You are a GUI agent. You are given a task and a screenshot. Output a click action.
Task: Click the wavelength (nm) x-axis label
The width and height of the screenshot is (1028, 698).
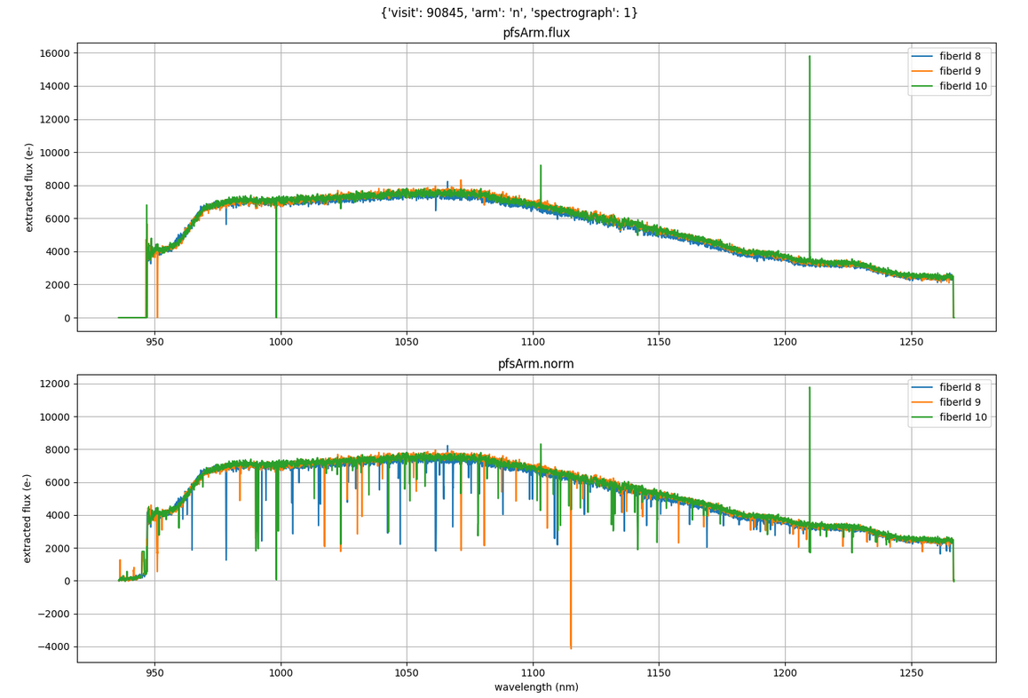(535, 686)
